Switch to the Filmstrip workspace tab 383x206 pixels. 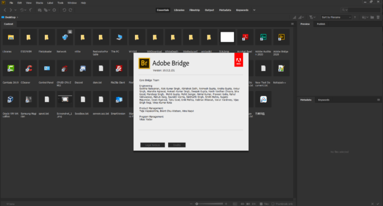(194, 10)
